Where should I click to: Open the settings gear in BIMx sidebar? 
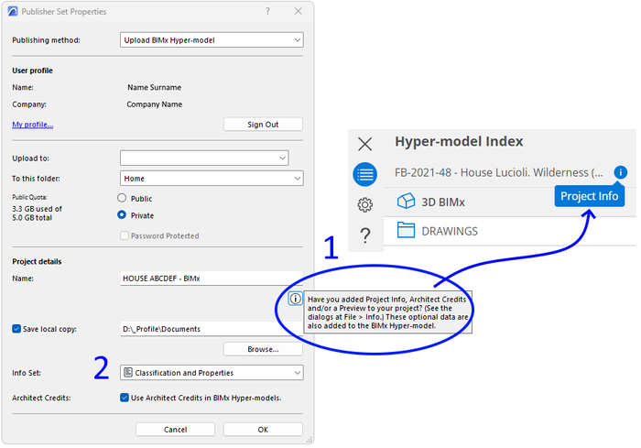[365, 204]
